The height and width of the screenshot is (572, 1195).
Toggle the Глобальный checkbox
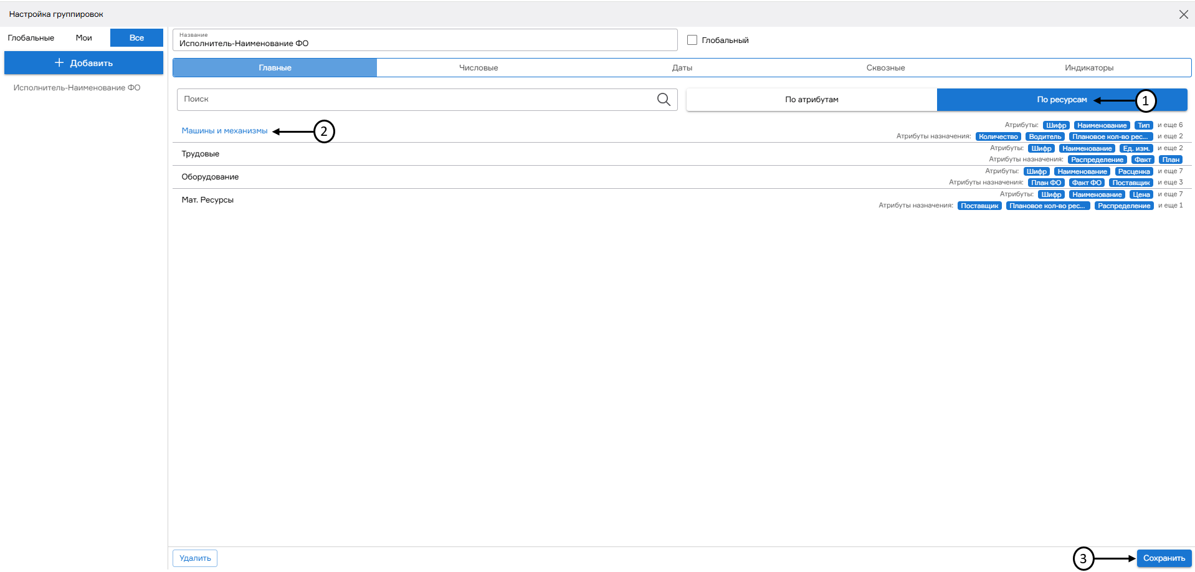click(692, 40)
